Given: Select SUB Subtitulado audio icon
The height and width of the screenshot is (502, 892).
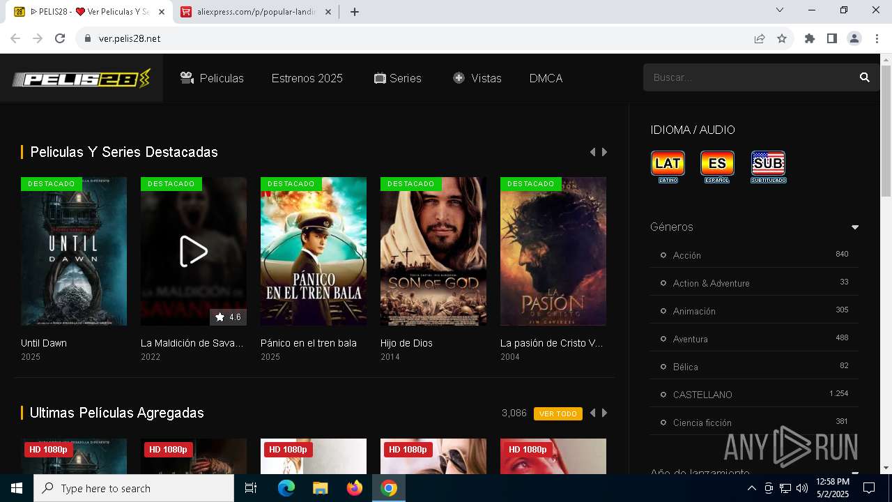Looking at the screenshot, I should click(x=768, y=167).
